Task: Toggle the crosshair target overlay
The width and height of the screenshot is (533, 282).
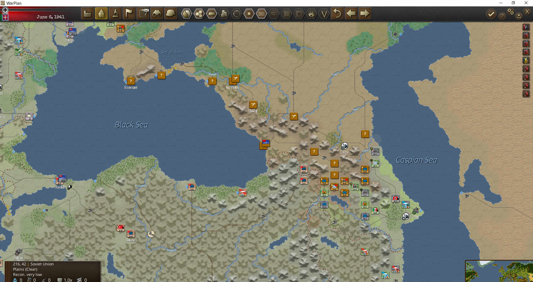Action: (237, 14)
